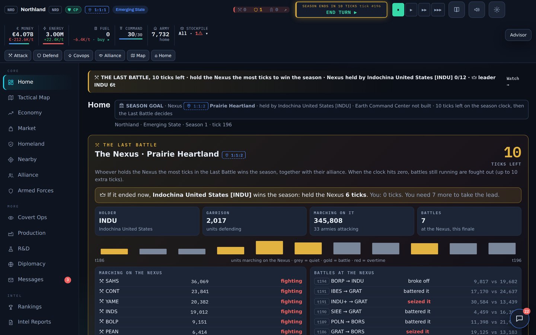Click the Production factory icon
Image resolution: width=536 pixels, height=335 pixels.
(11, 233)
